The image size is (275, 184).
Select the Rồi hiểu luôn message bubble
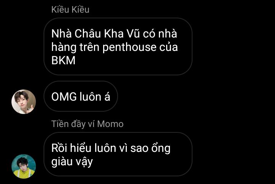[x=118, y=154]
